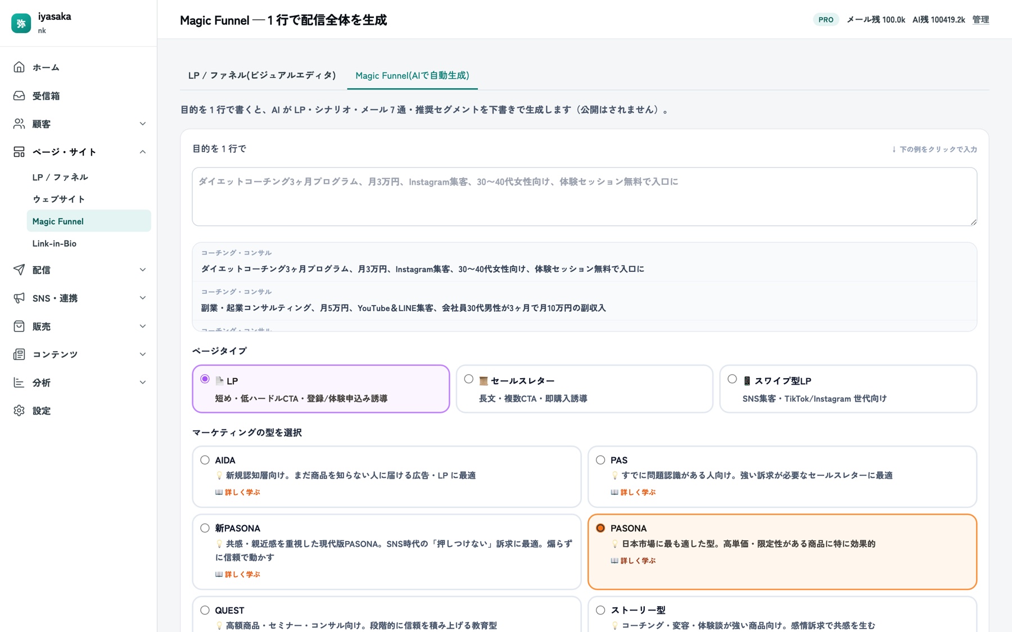Screen dimensions: 1012x632
Task: Open Link-in-Bio in sidebar
Action: point(89,243)
